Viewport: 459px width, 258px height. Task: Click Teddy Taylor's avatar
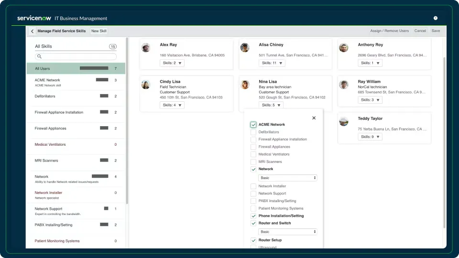pyautogui.click(x=344, y=121)
